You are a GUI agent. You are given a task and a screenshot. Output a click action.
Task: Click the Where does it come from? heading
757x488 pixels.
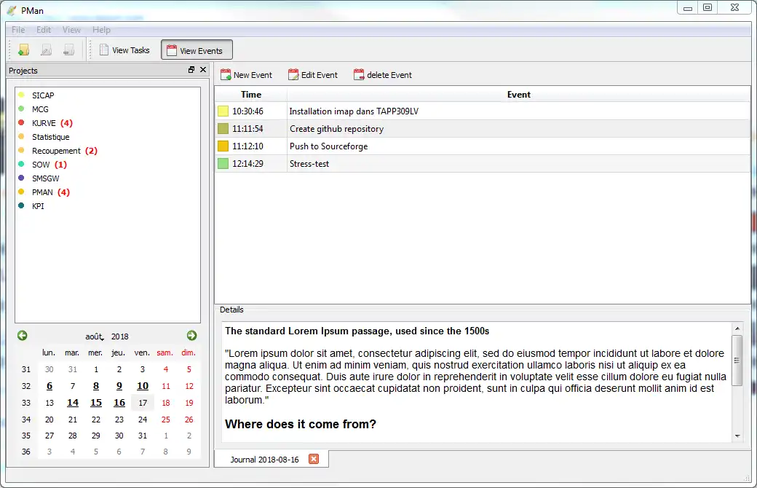[301, 424]
